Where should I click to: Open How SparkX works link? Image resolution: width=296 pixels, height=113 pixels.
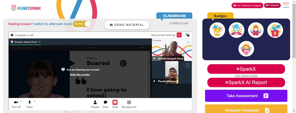[246, 76]
